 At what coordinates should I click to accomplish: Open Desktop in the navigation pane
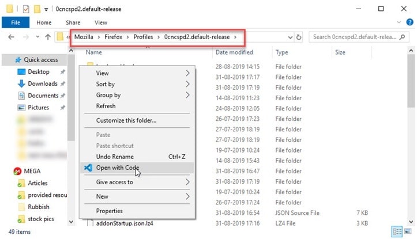39,71
